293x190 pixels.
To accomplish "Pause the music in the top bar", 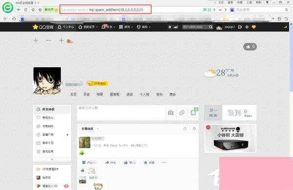I will [x=169, y=27].
